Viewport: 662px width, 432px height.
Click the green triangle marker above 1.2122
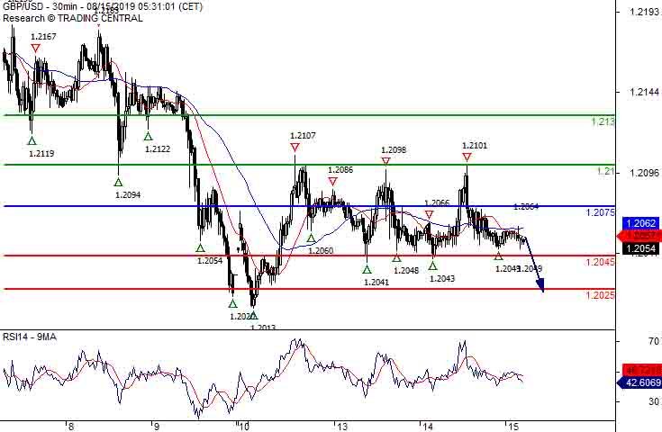(148, 136)
